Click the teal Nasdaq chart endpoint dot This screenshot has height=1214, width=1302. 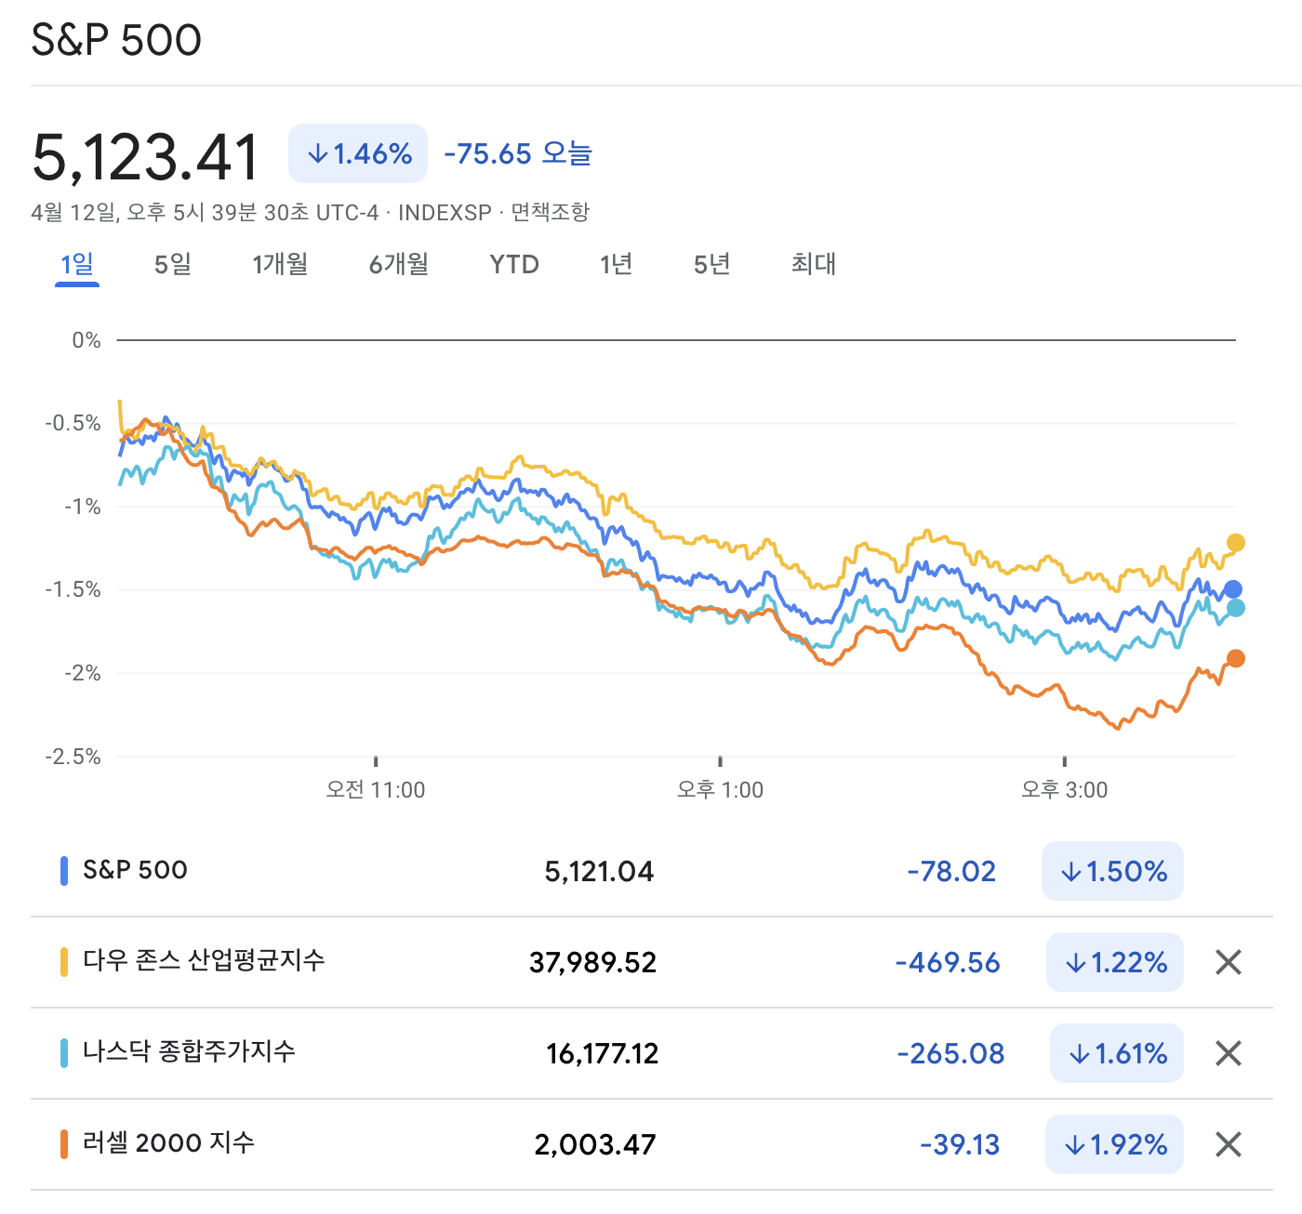click(1235, 608)
